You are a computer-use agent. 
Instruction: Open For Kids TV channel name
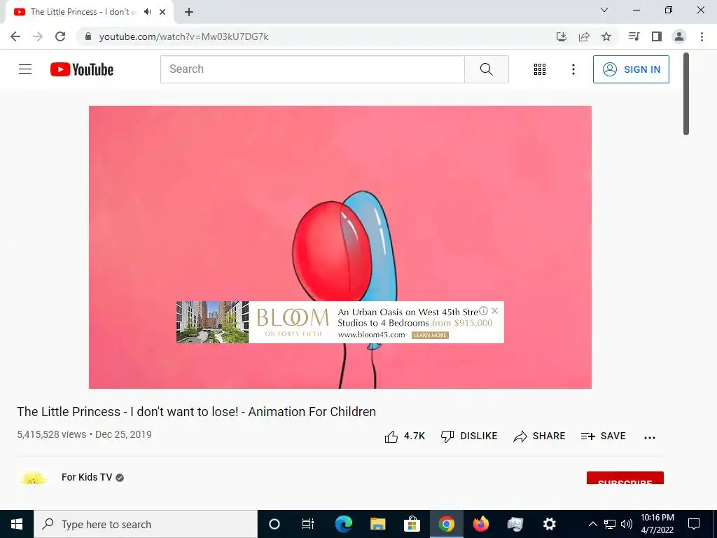point(87,477)
